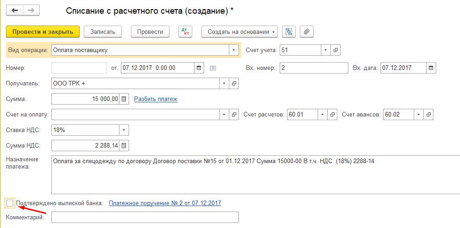The image size is (460, 228).
Task: Expand the Ставка НДС dropdown
Action: 124,130
